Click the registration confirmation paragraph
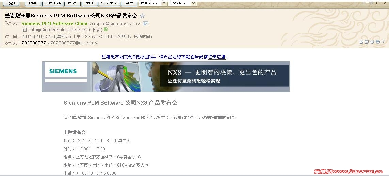389x176 pixels. [150, 117]
